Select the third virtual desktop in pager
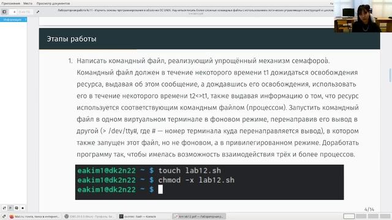Viewport: 392px width, 220px height. pyautogui.click(x=373, y=216)
